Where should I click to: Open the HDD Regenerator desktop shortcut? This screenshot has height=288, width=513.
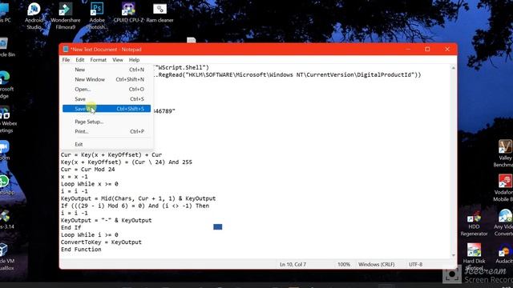(x=474, y=222)
